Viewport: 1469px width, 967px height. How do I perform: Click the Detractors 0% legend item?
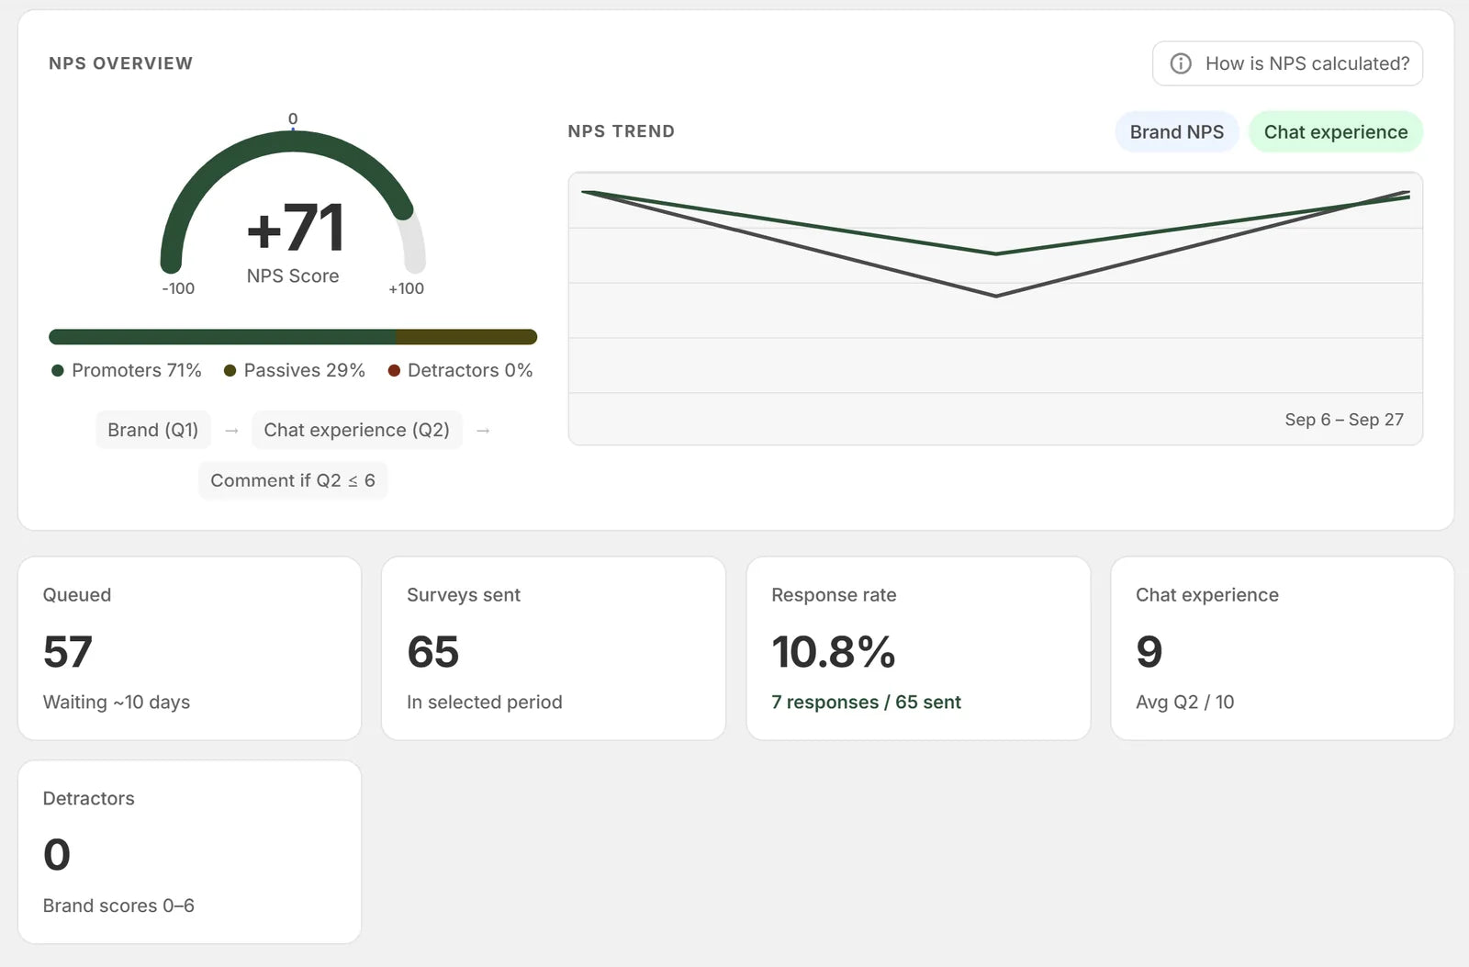pyautogui.click(x=460, y=370)
